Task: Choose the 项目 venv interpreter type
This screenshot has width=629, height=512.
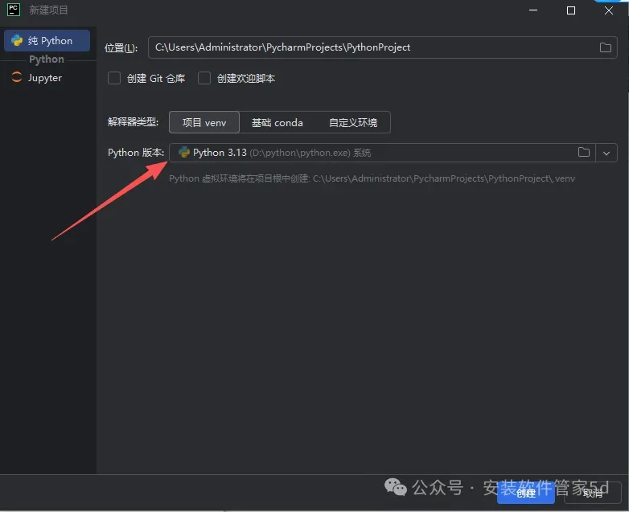Action: [x=204, y=122]
